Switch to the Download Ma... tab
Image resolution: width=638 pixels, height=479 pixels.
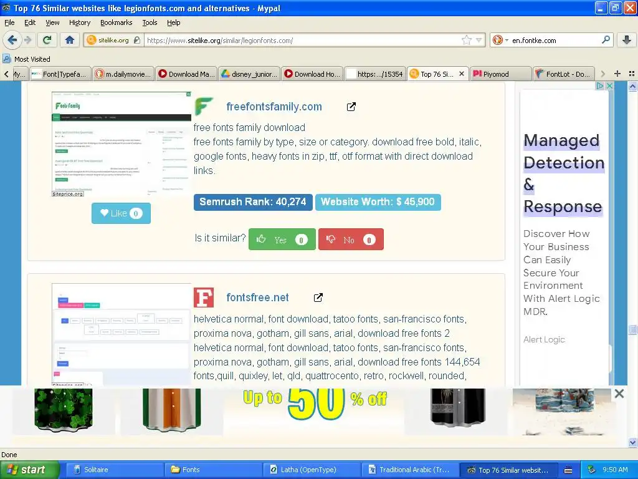[x=186, y=74]
